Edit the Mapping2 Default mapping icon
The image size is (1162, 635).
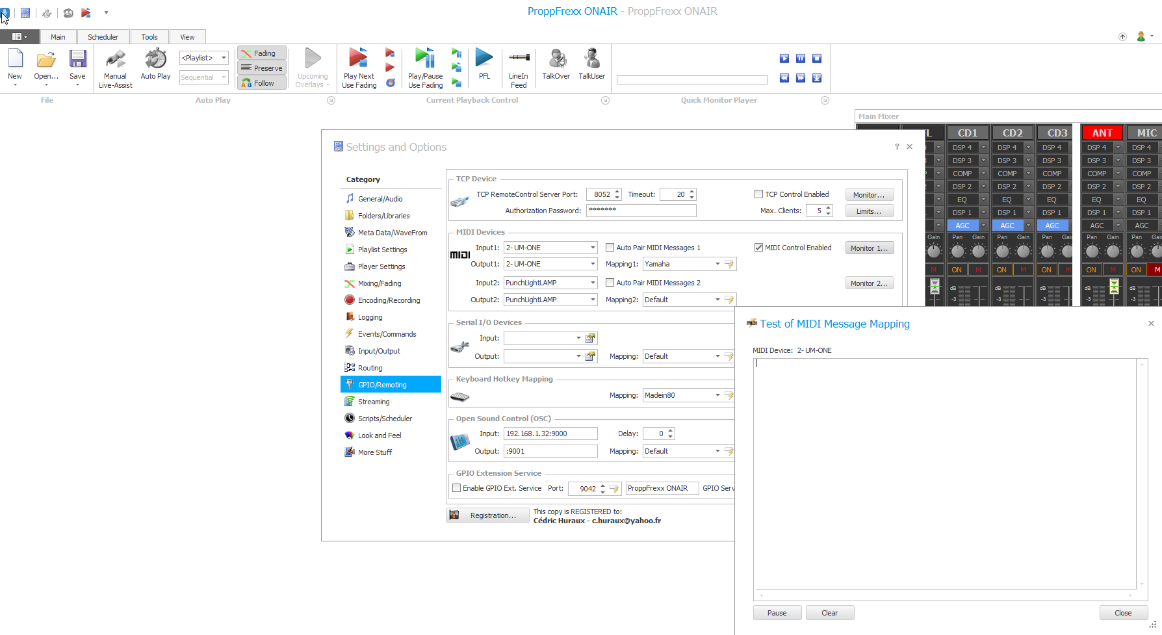point(729,300)
